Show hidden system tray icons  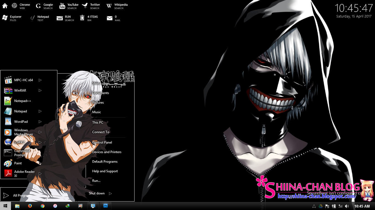coord(314,206)
